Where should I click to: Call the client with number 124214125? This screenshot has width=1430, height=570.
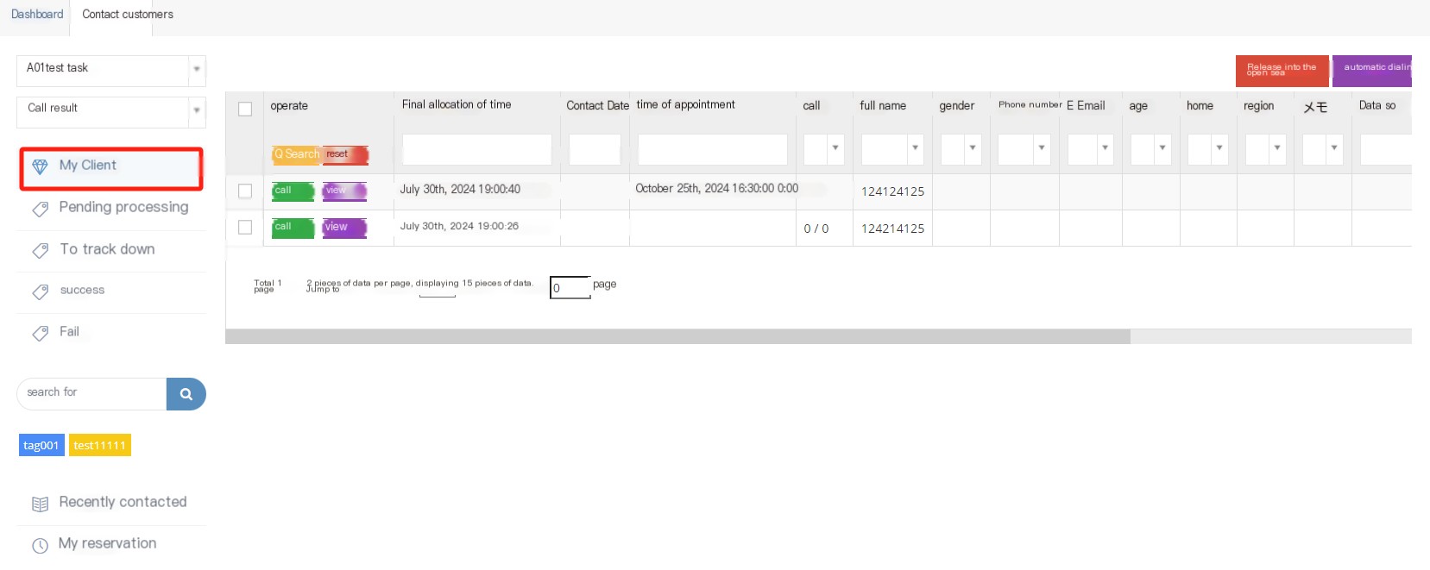click(x=293, y=228)
